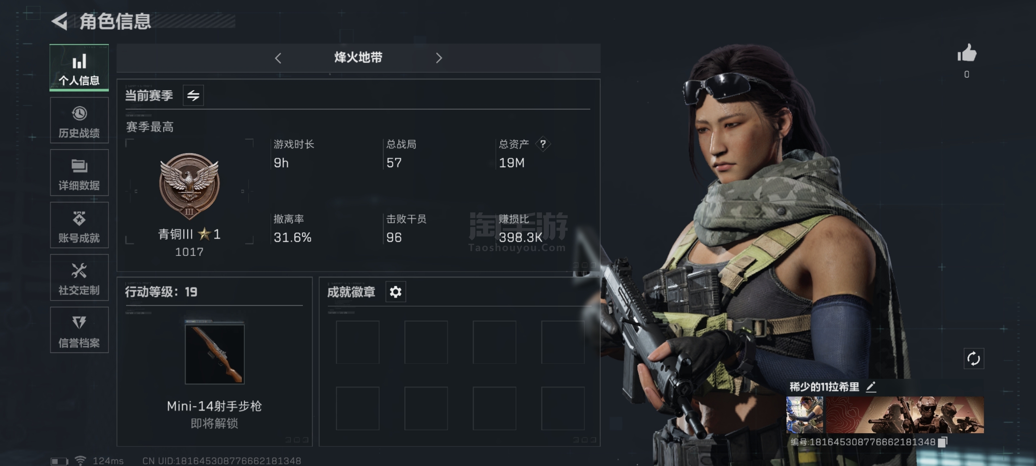Click the back arrow beside 角色信息
This screenshot has height=466, width=1036.
(x=60, y=21)
